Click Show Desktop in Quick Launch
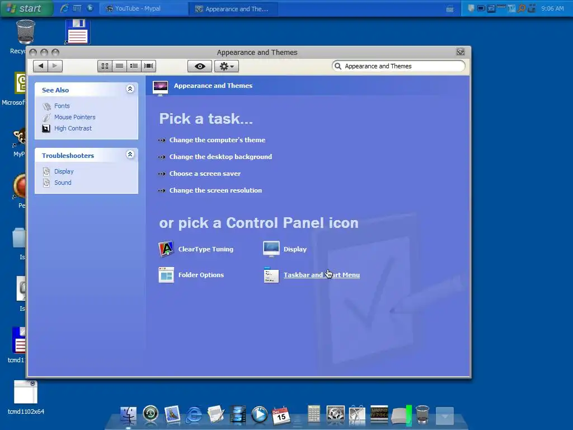 click(77, 8)
